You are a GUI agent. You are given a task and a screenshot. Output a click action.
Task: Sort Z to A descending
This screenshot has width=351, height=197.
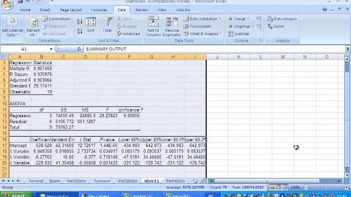80,31
